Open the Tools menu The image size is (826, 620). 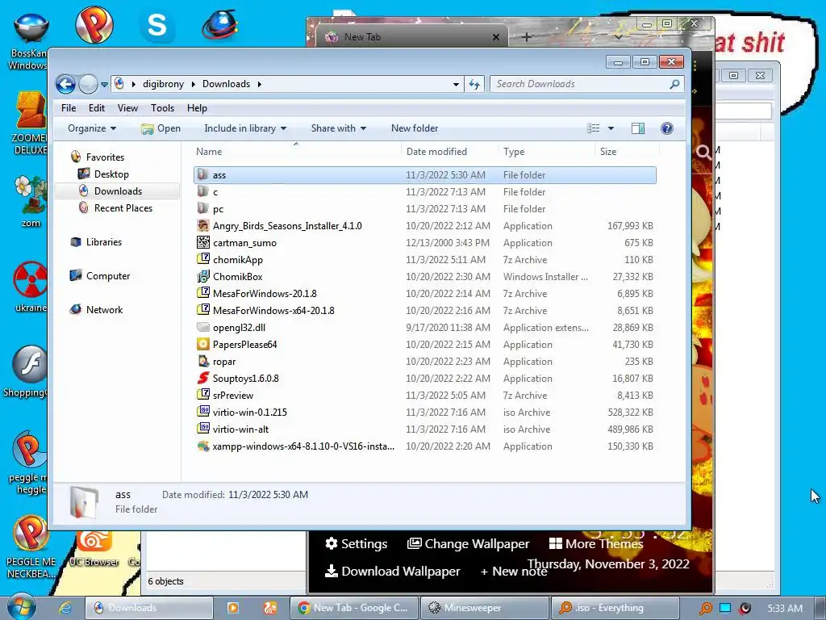(162, 108)
